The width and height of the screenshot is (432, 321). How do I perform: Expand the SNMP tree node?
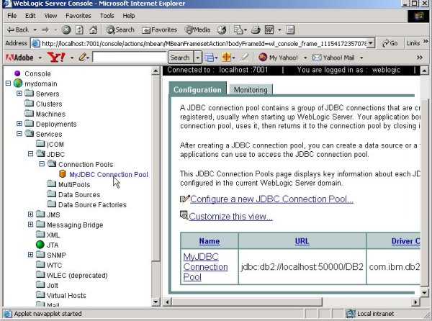coord(30,255)
